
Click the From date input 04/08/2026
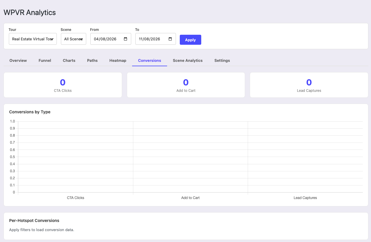pyautogui.click(x=111, y=39)
